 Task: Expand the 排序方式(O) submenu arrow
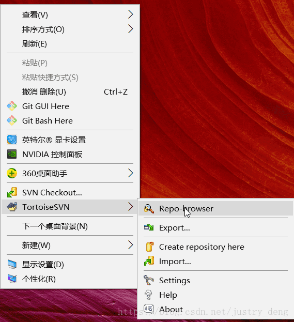coord(131,29)
